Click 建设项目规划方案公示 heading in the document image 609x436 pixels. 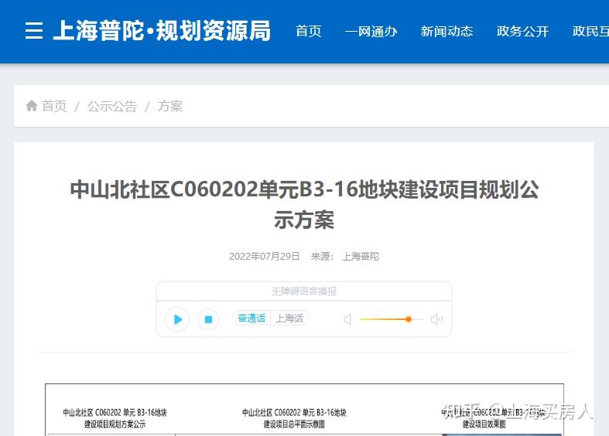(115, 424)
